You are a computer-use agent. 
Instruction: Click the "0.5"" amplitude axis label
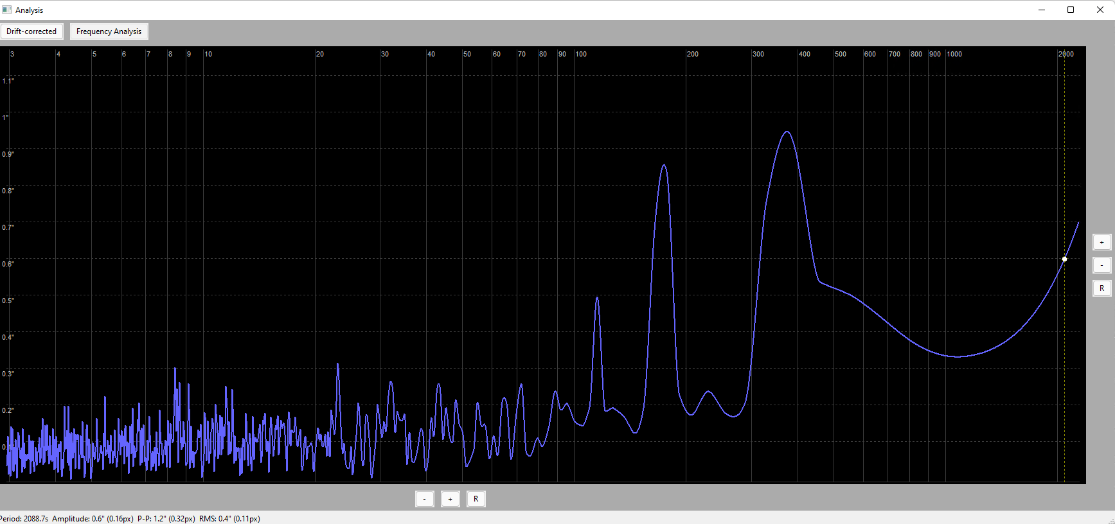8,301
